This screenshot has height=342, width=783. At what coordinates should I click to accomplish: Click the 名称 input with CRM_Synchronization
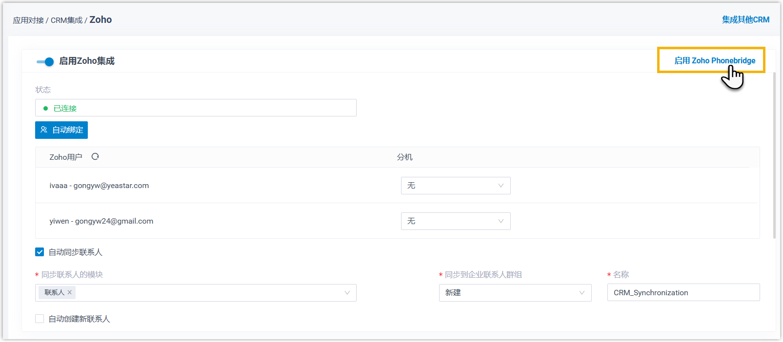coord(683,292)
